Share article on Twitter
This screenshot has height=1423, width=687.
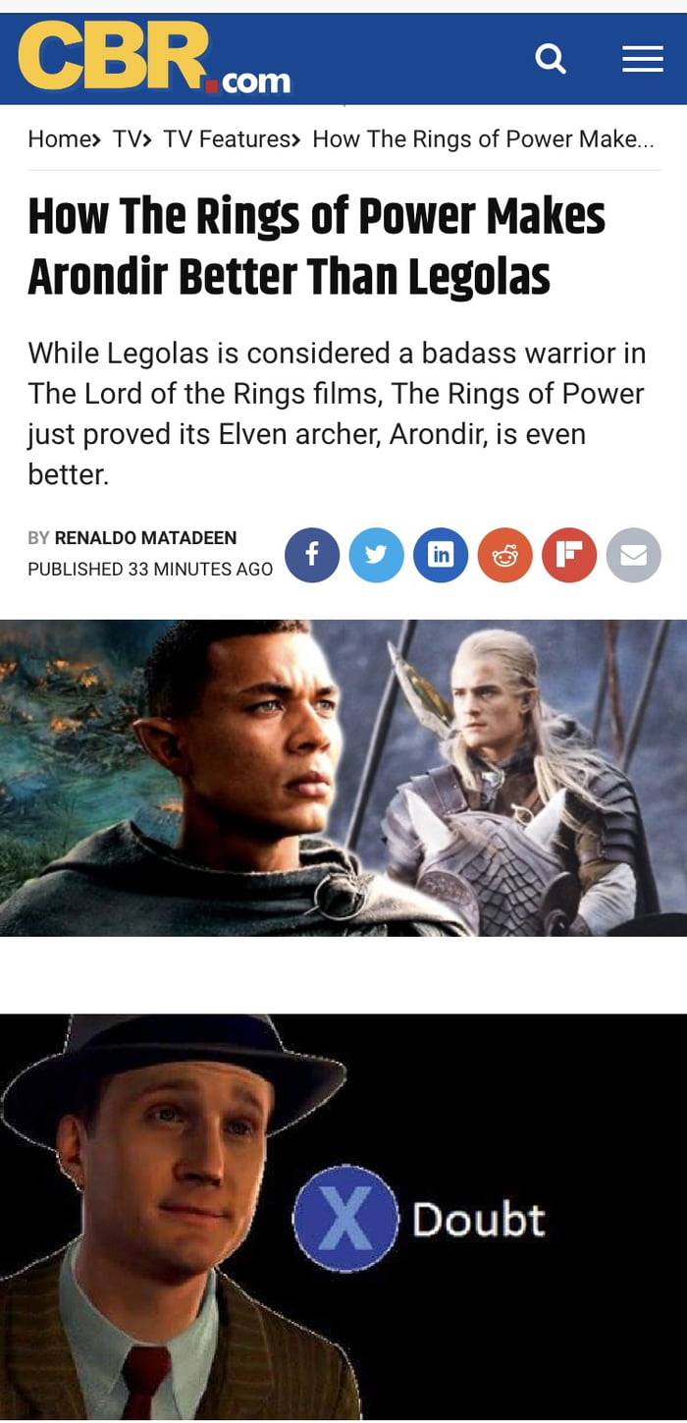coord(376,555)
